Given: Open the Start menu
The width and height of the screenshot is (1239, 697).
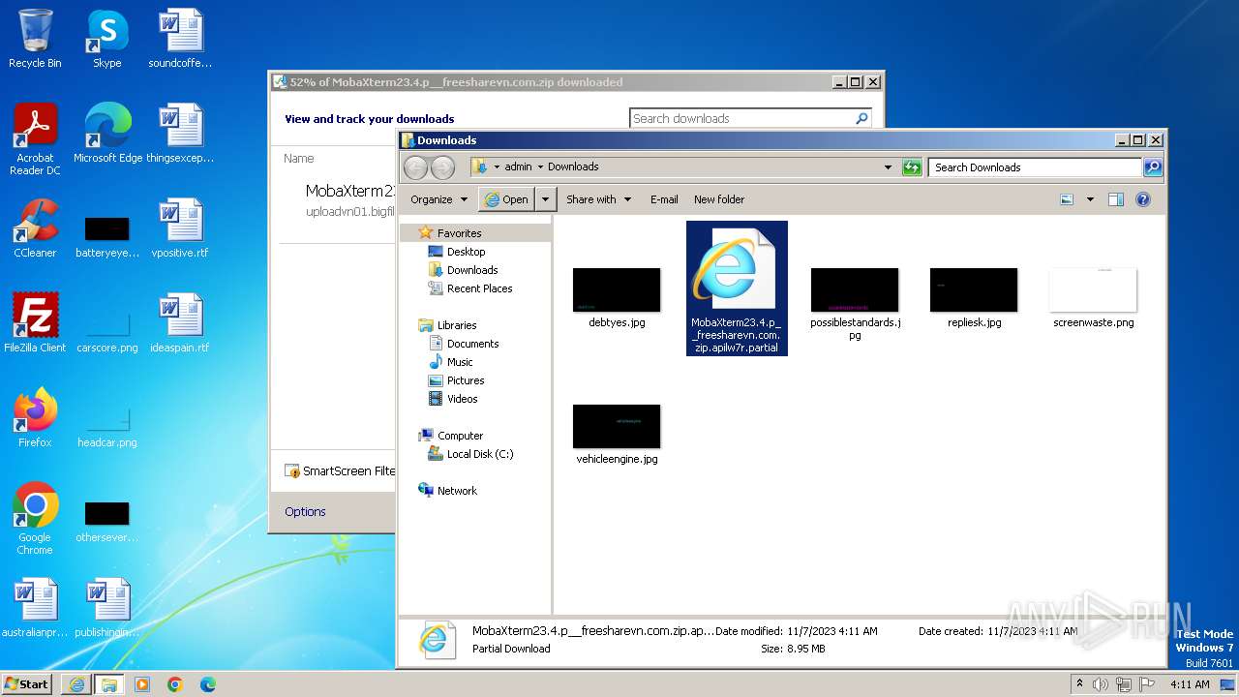Looking at the screenshot, I should coord(26,684).
